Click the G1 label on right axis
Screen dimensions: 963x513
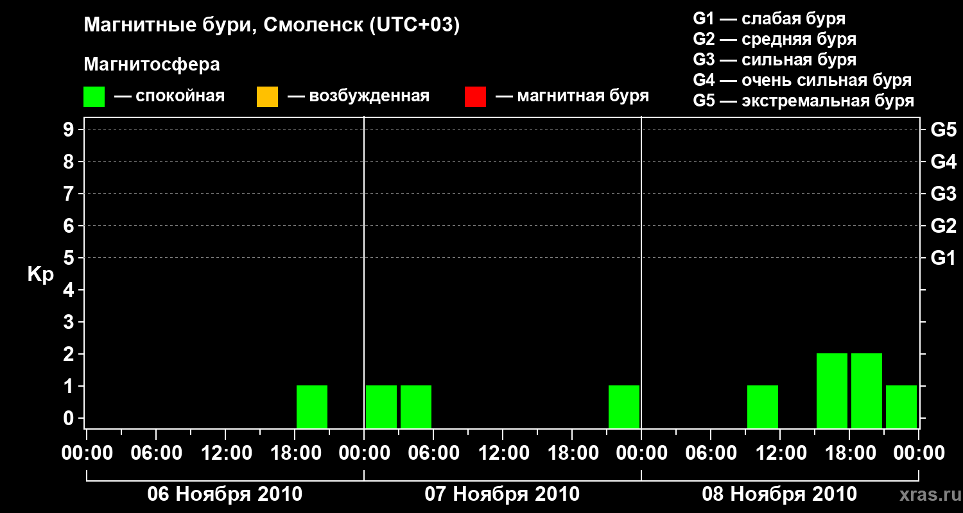click(x=943, y=258)
